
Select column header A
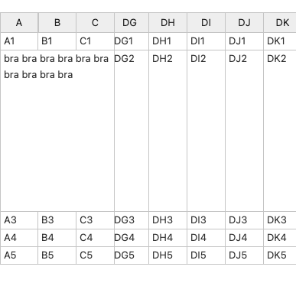point(19,23)
